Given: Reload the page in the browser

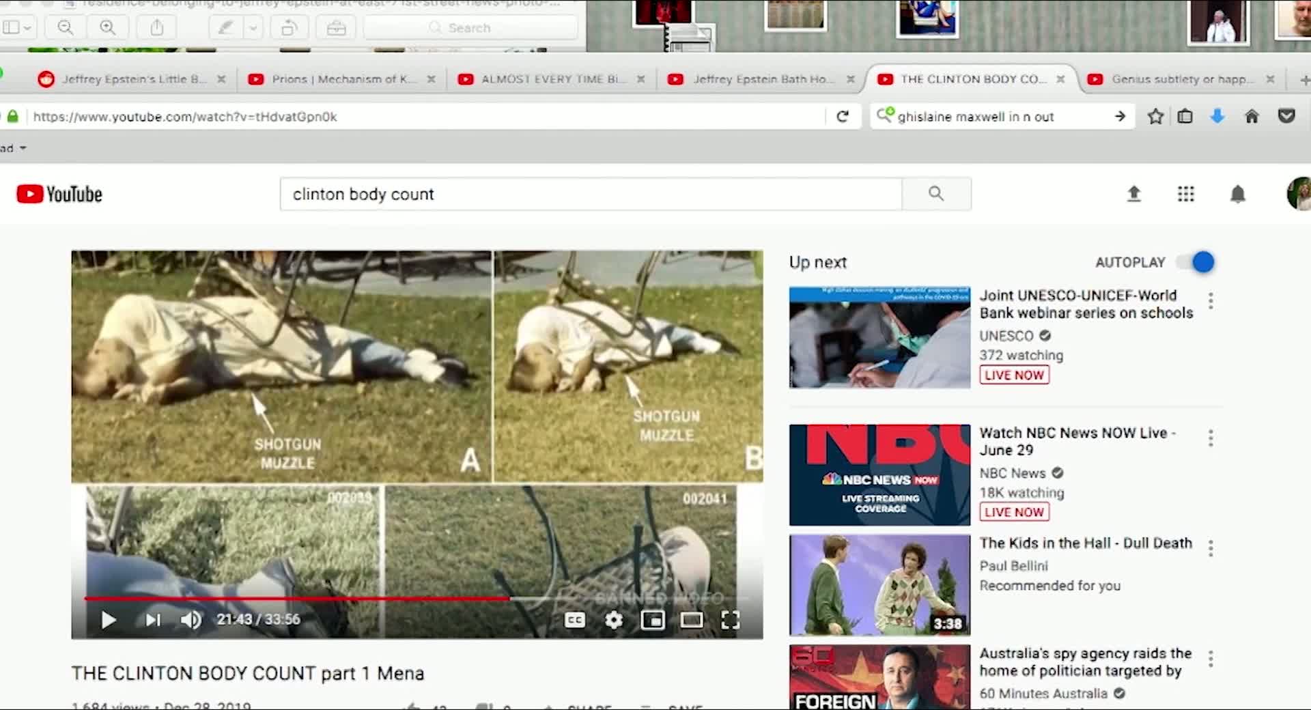Looking at the screenshot, I should pos(843,117).
